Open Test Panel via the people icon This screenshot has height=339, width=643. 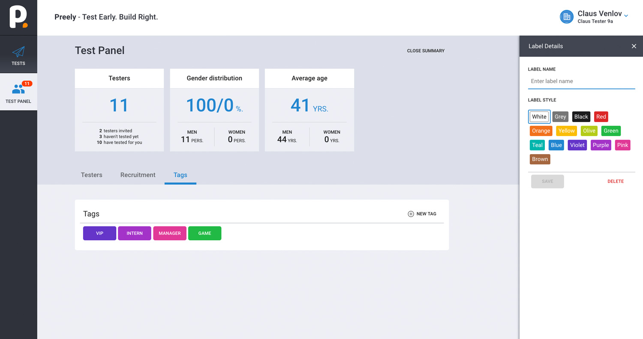pyautogui.click(x=18, y=89)
